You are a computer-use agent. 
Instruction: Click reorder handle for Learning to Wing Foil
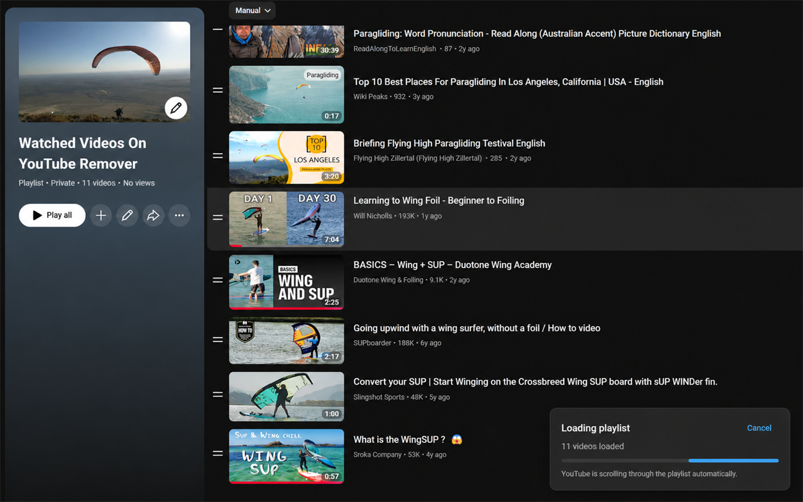tap(218, 218)
